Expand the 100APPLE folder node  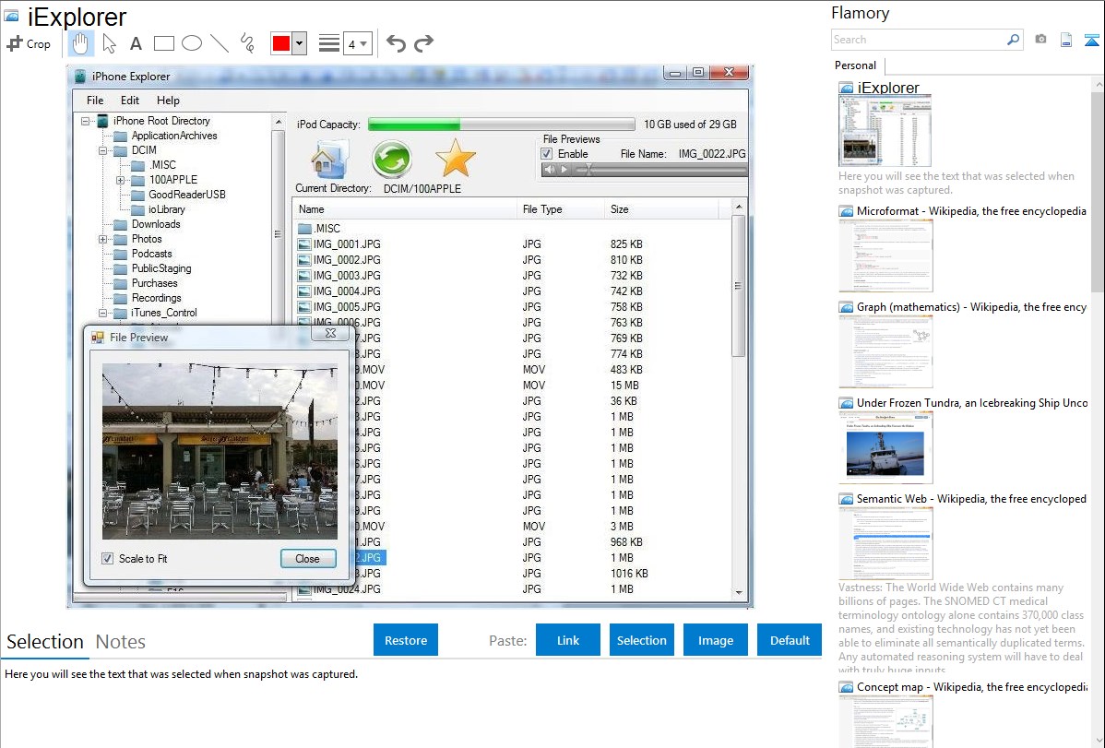pyautogui.click(x=121, y=180)
